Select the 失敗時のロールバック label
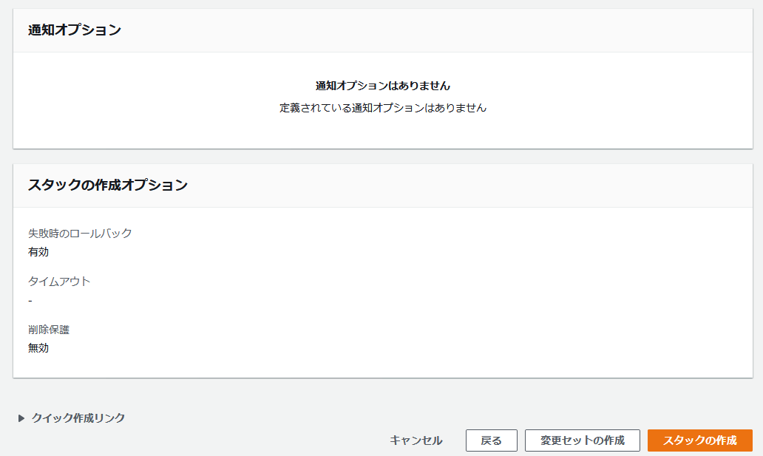The image size is (763, 456). 80,233
